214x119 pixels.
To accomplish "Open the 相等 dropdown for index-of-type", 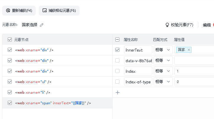I will (163, 82).
